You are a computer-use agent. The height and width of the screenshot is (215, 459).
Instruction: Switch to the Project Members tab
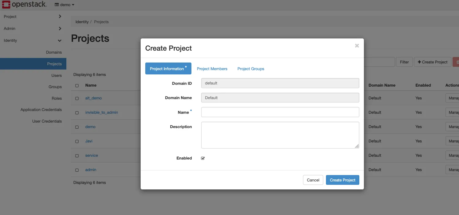click(x=212, y=69)
